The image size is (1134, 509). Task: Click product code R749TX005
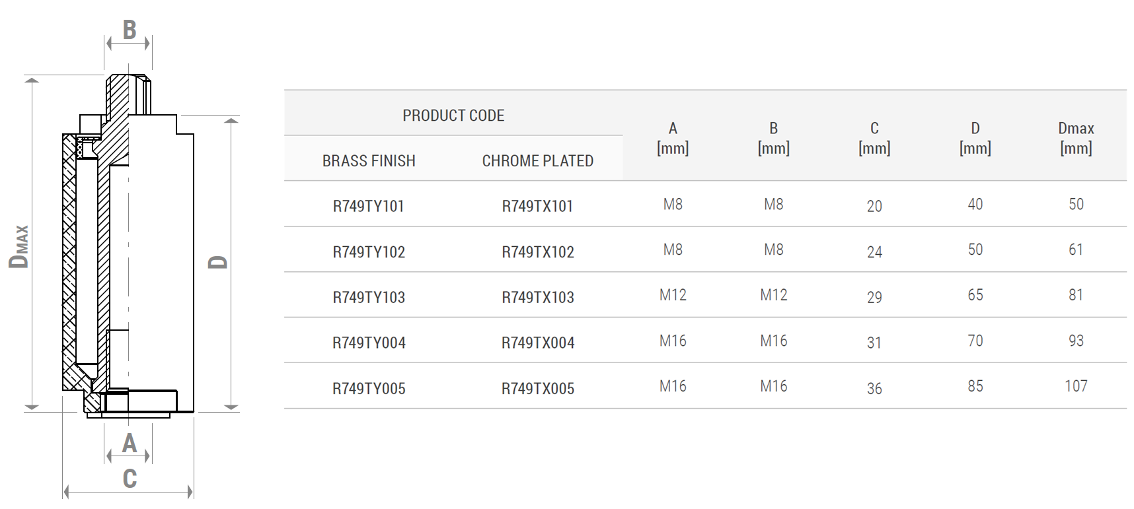click(x=537, y=388)
